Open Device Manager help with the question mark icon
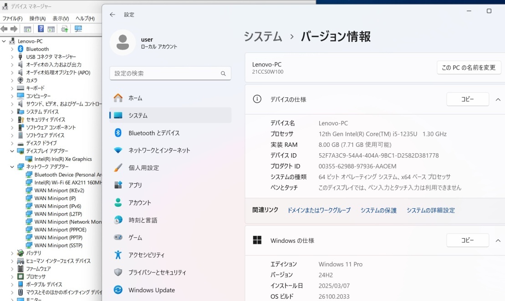 click(x=41, y=29)
